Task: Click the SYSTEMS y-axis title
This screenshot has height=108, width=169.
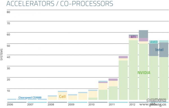Action: [2, 54]
